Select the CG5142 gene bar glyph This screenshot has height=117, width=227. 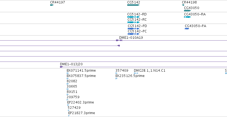tap(133, 5)
